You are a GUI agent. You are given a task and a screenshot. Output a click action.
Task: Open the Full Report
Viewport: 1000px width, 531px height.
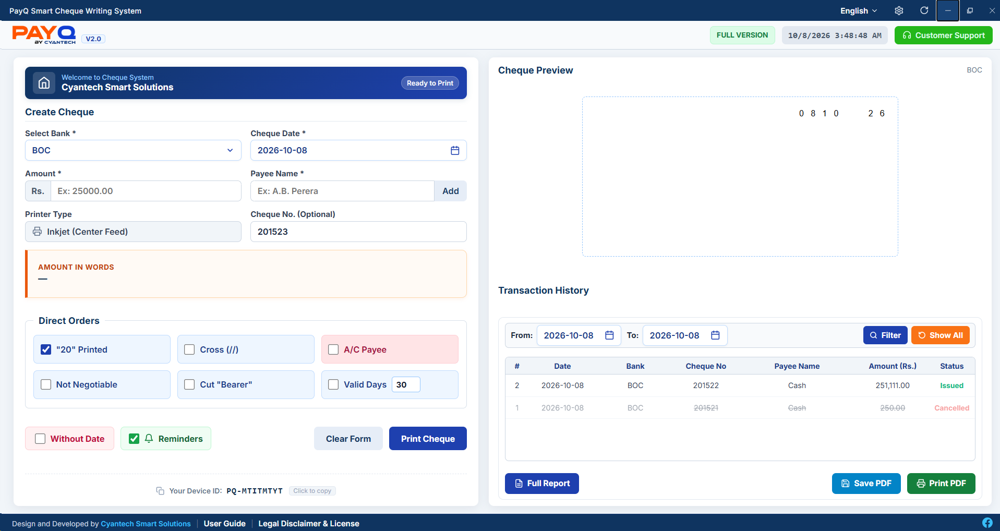coord(542,484)
